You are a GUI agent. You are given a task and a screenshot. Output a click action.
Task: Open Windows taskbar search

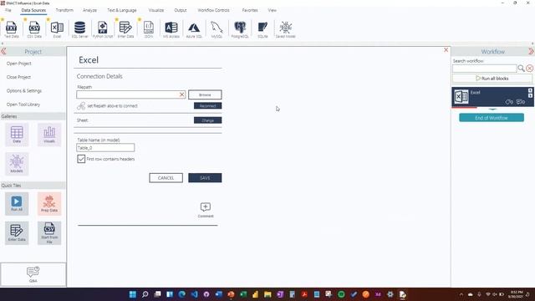[145, 294]
